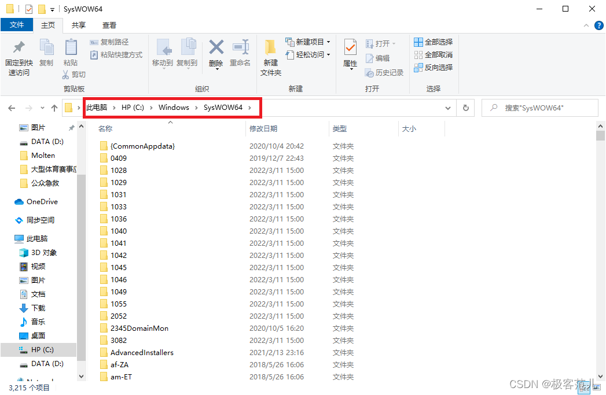Switch to the Share tab

coord(78,25)
